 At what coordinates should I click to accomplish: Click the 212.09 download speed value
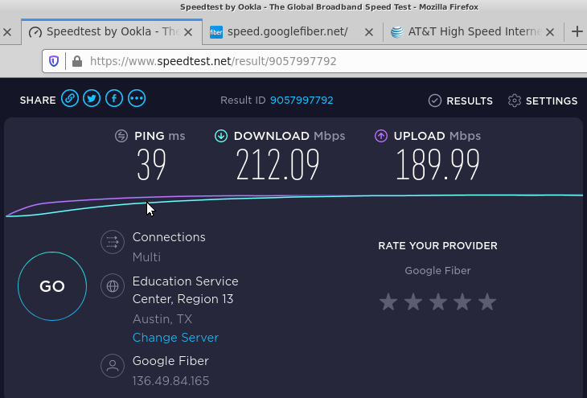[277, 165]
